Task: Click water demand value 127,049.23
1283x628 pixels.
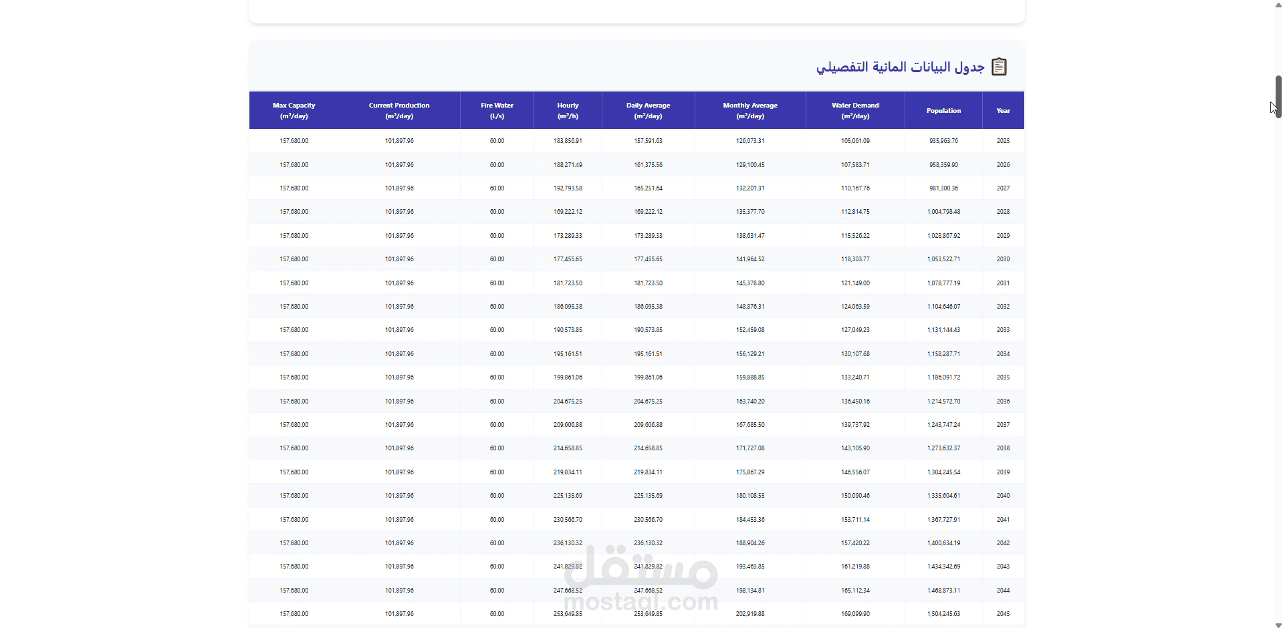Action: tap(855, 330)
